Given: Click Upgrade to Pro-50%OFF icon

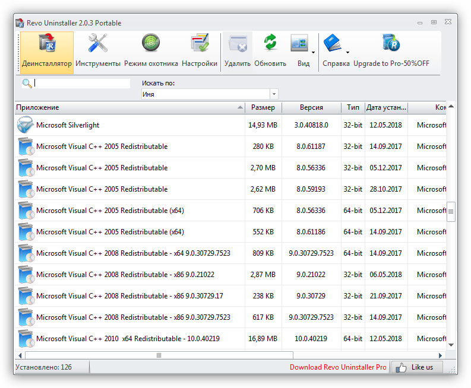Looking at the screenshot, I should pyautogui.click(x=391, y=42).
